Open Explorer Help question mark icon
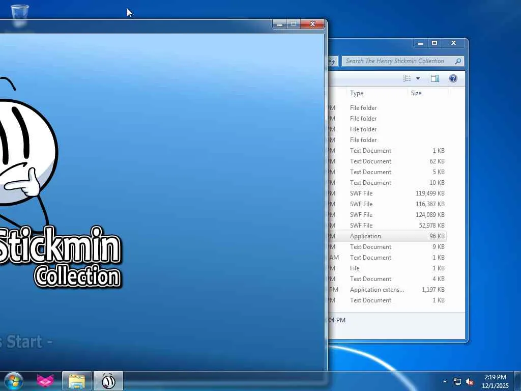The image size is (521, 391). (x=453, y=78)
